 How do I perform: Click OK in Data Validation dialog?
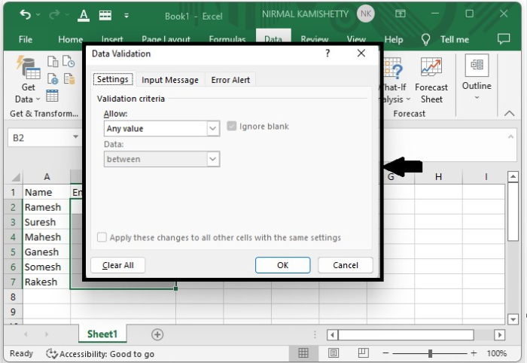point(282,265)
